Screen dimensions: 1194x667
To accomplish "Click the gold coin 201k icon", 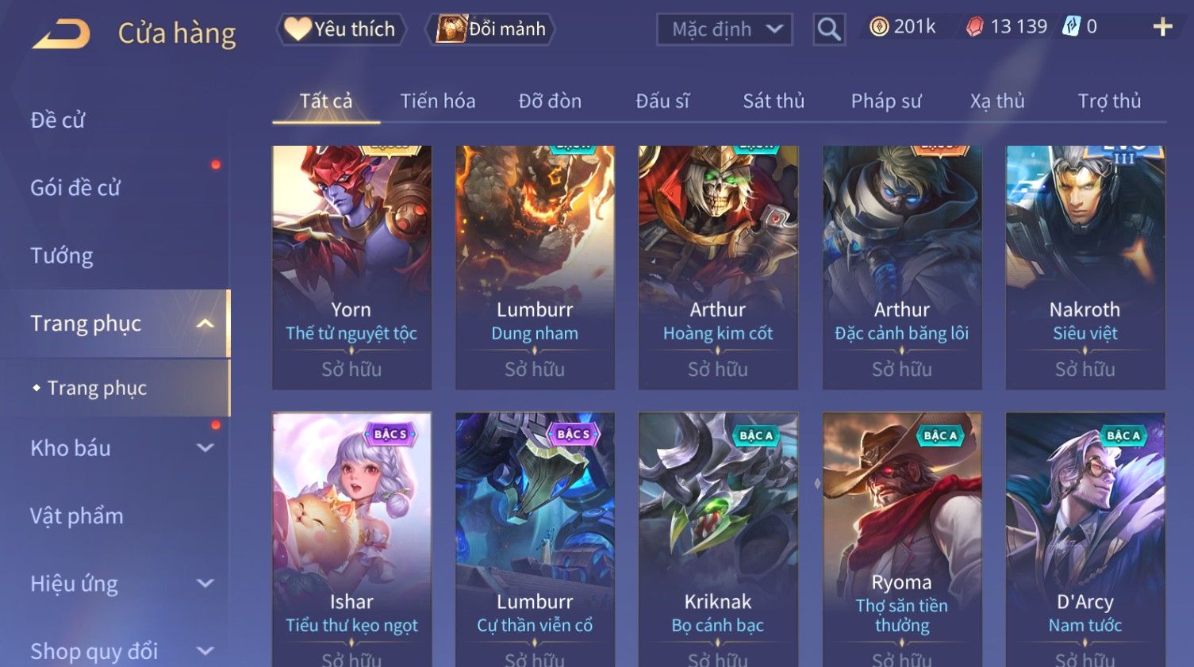I will [x=879, y=27].
